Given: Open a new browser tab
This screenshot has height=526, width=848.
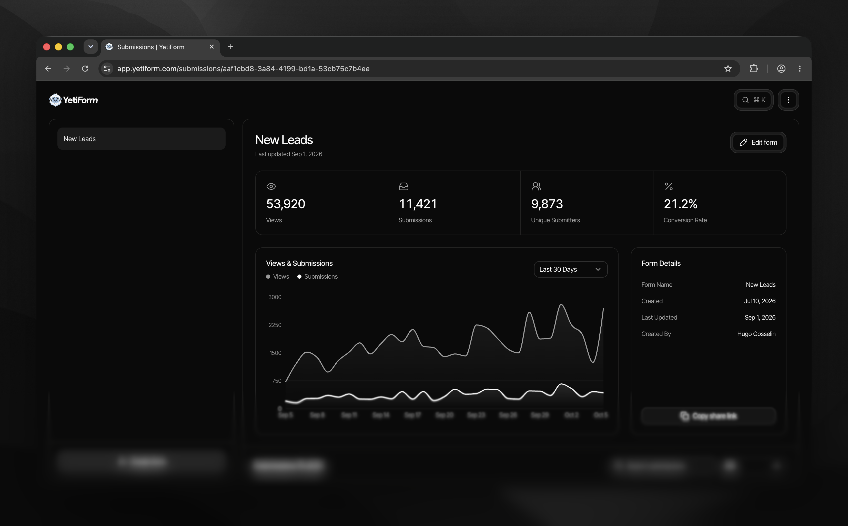Looking at the screenshot, I should coord(230,47).
